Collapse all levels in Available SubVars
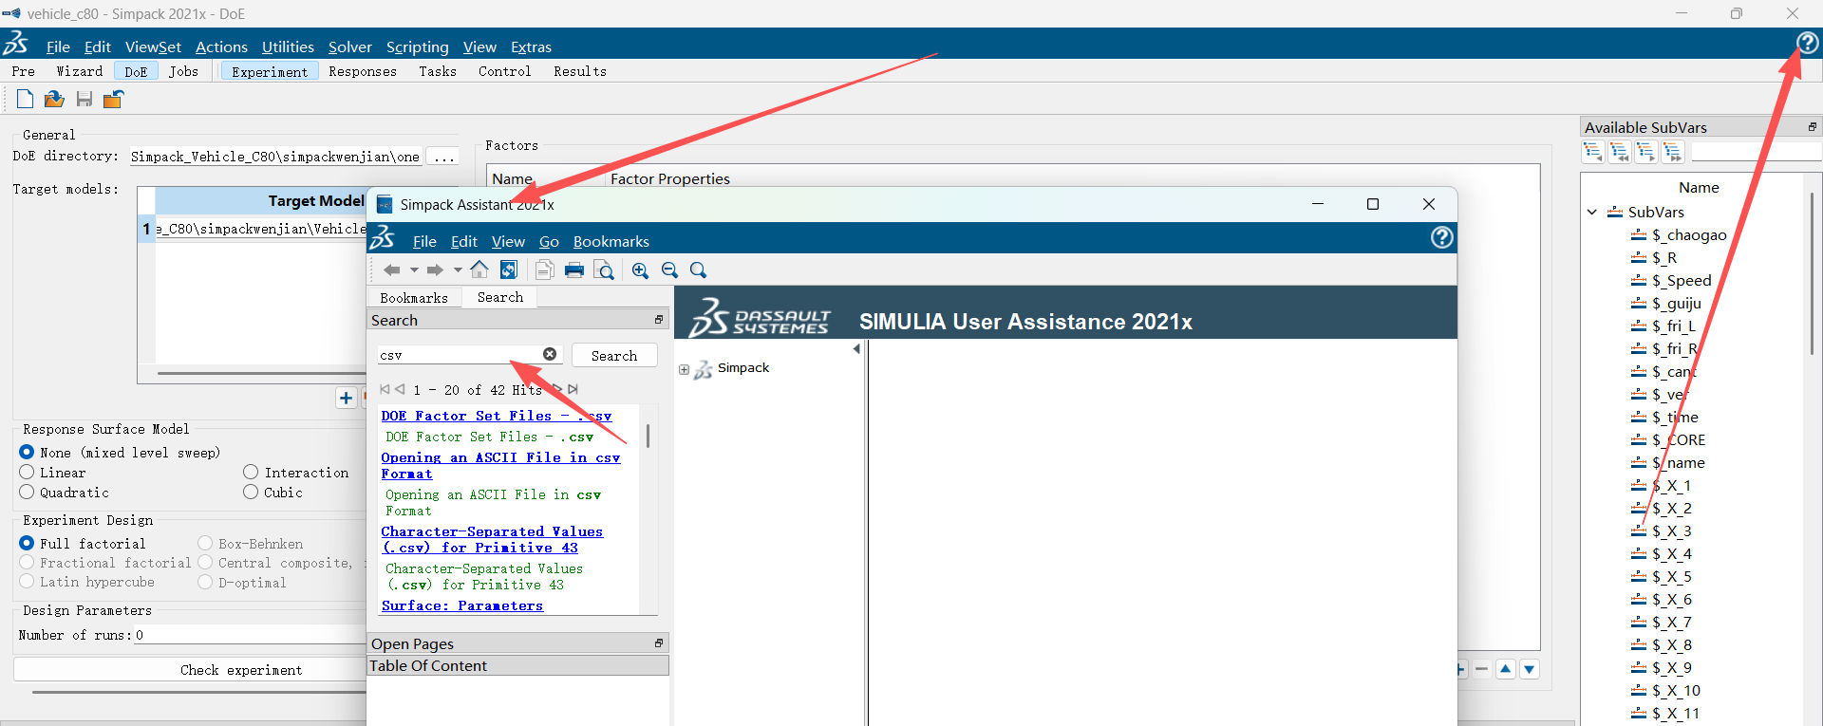 [x=1619, y=152]
